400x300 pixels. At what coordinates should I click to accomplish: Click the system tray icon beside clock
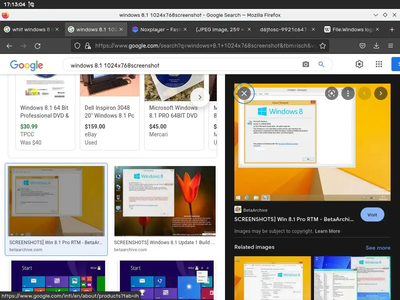click(31, 4)
